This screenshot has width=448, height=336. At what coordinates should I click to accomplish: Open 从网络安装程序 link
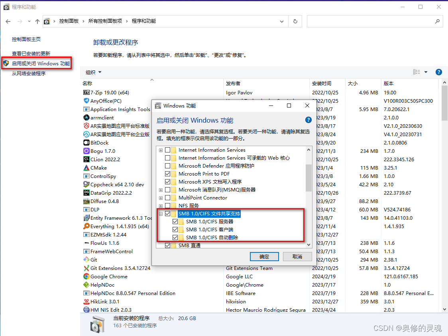29,74
